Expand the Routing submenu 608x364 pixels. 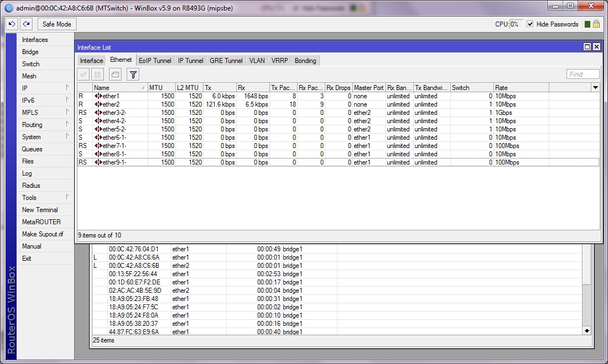tap(67, 124)
